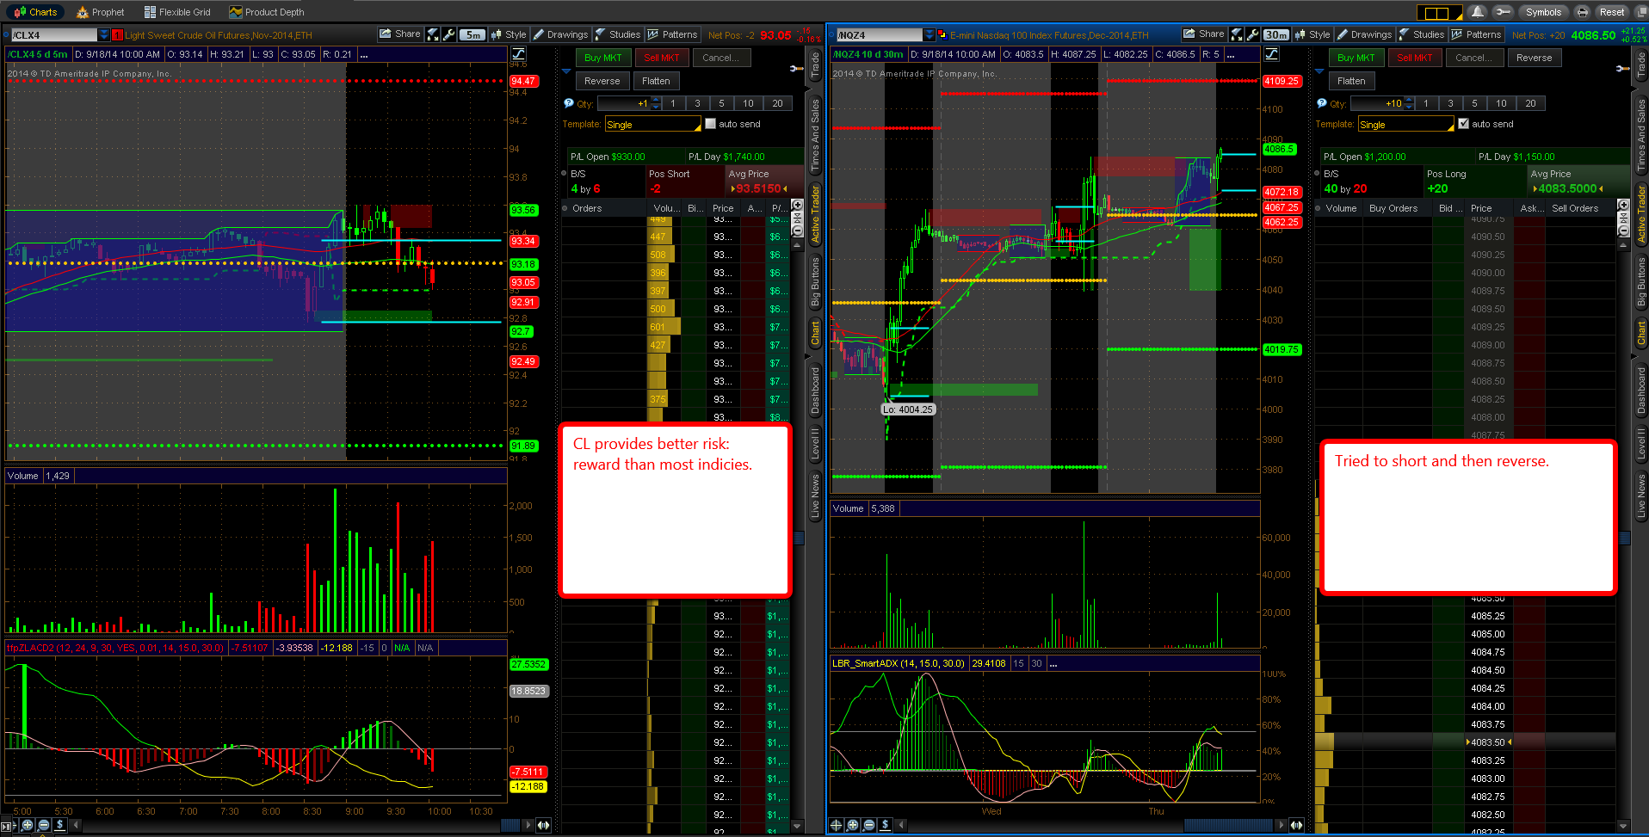
Task: Open the chart grid layout selector
Action: [x=1438, y=12]
